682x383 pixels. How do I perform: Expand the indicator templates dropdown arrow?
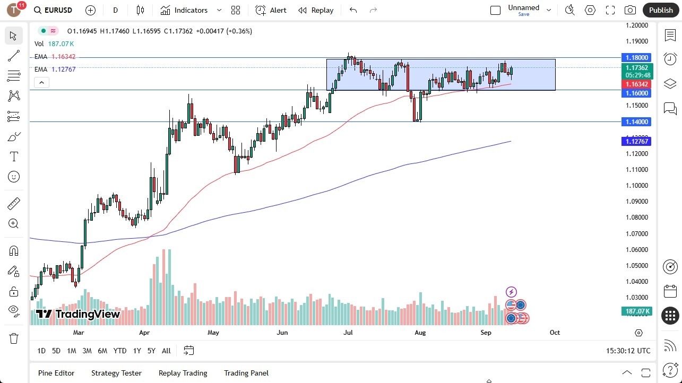(x=219, y=10)
